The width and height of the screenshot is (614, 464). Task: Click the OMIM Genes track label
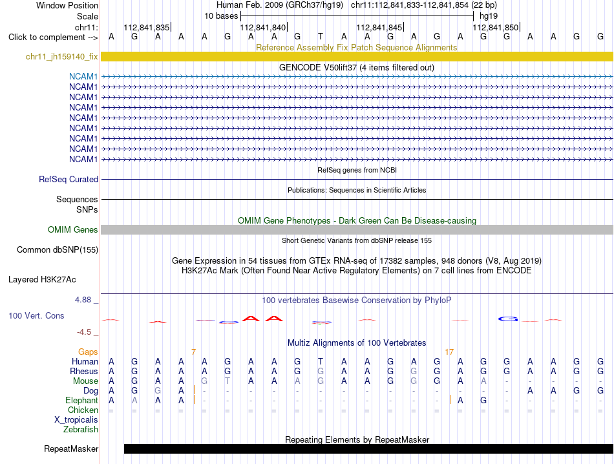72,230
